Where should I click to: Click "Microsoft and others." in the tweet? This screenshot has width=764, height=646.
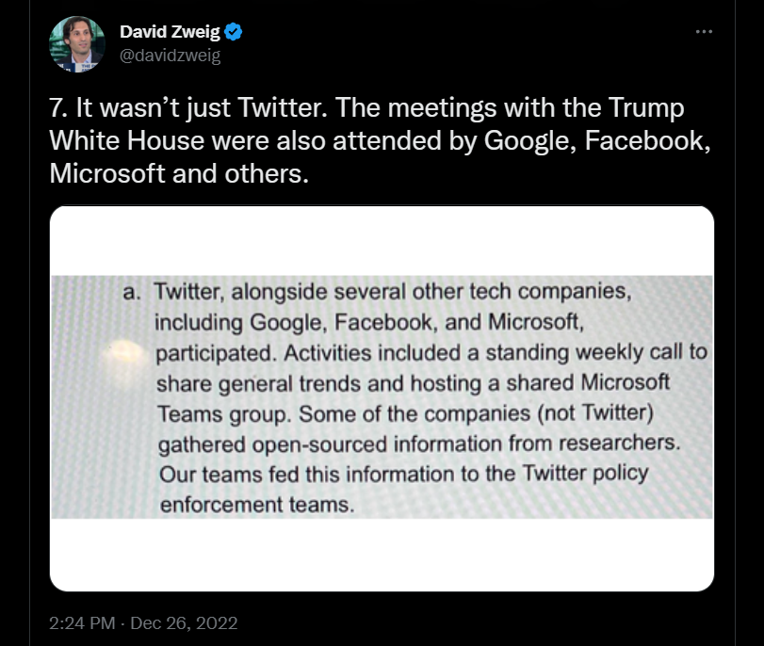coord(179,174)
